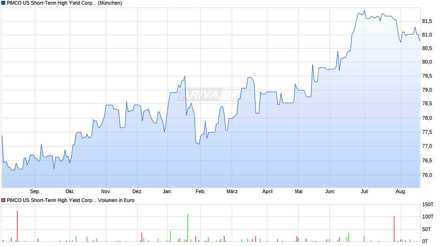Click the 'Dez.' month label
This screenshot has height=246, width=440.
[138, 192]
